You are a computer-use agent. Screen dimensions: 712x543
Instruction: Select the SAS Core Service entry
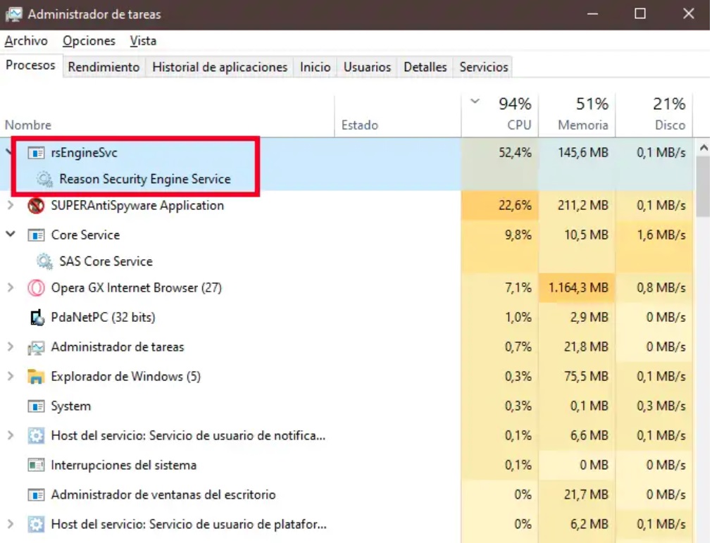tap(106, 261)
